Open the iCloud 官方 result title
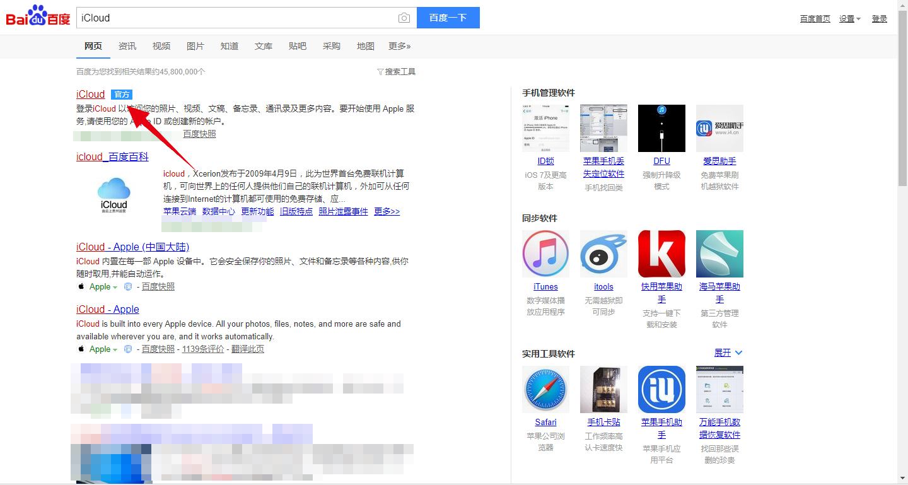908x485 pixels. [91, 95]
